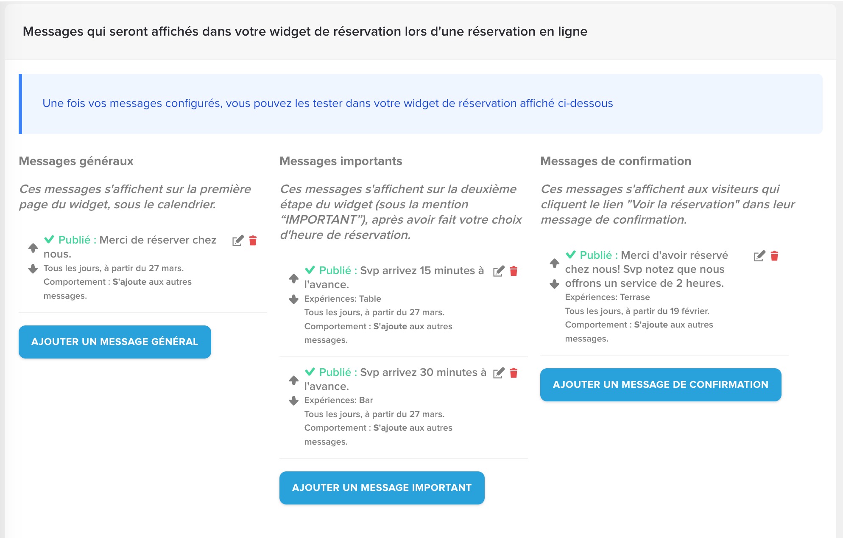The image size is (843, 538).
Task: Edit the 'Svp arrivez 30 minutes' message
Action: pyautogui.click(x=499, y=373)
